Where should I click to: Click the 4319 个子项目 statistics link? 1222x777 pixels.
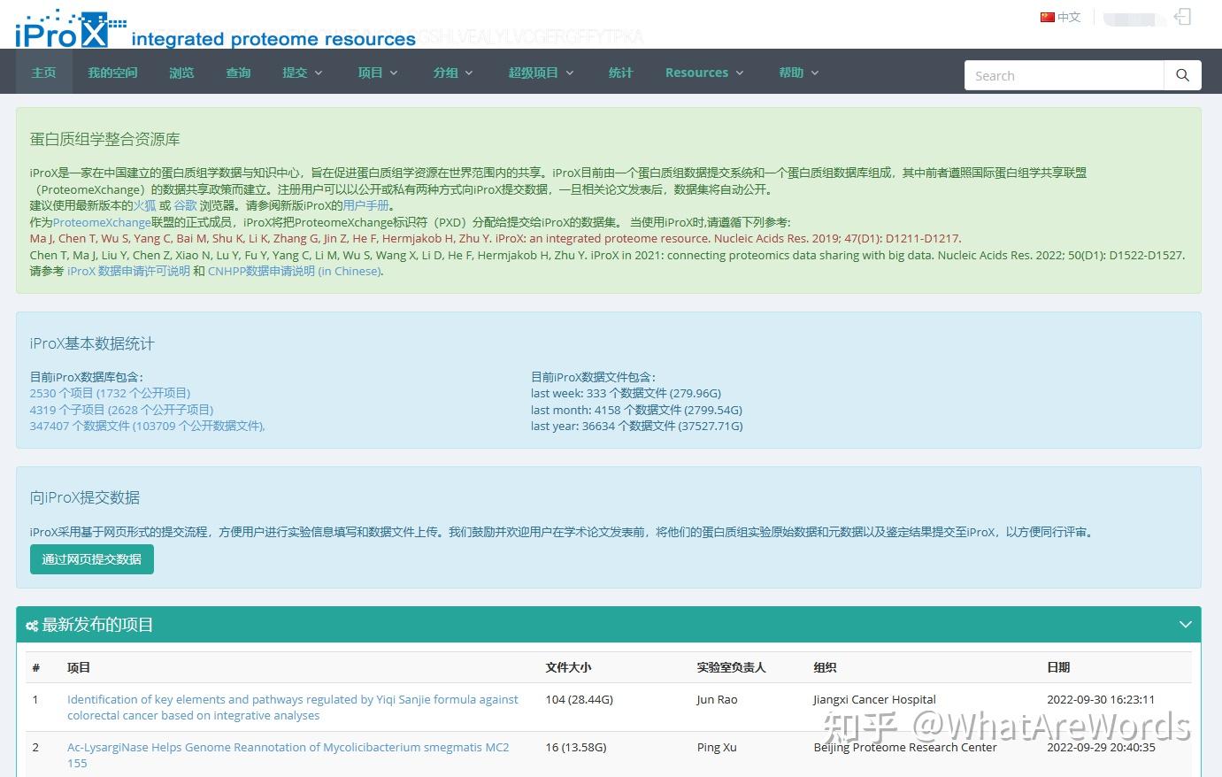click(x=121, y=410)
